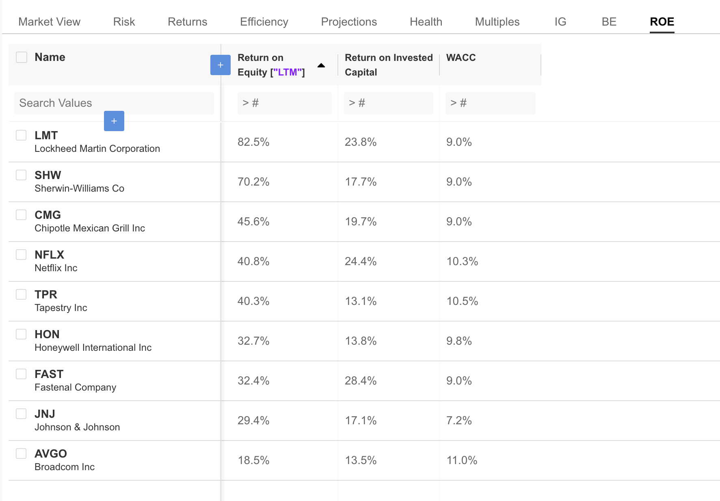Image resolution: width=720 pixels, height=501 pixels.
Task: Check the JNJ row checkbox
Action: [21, 414]
